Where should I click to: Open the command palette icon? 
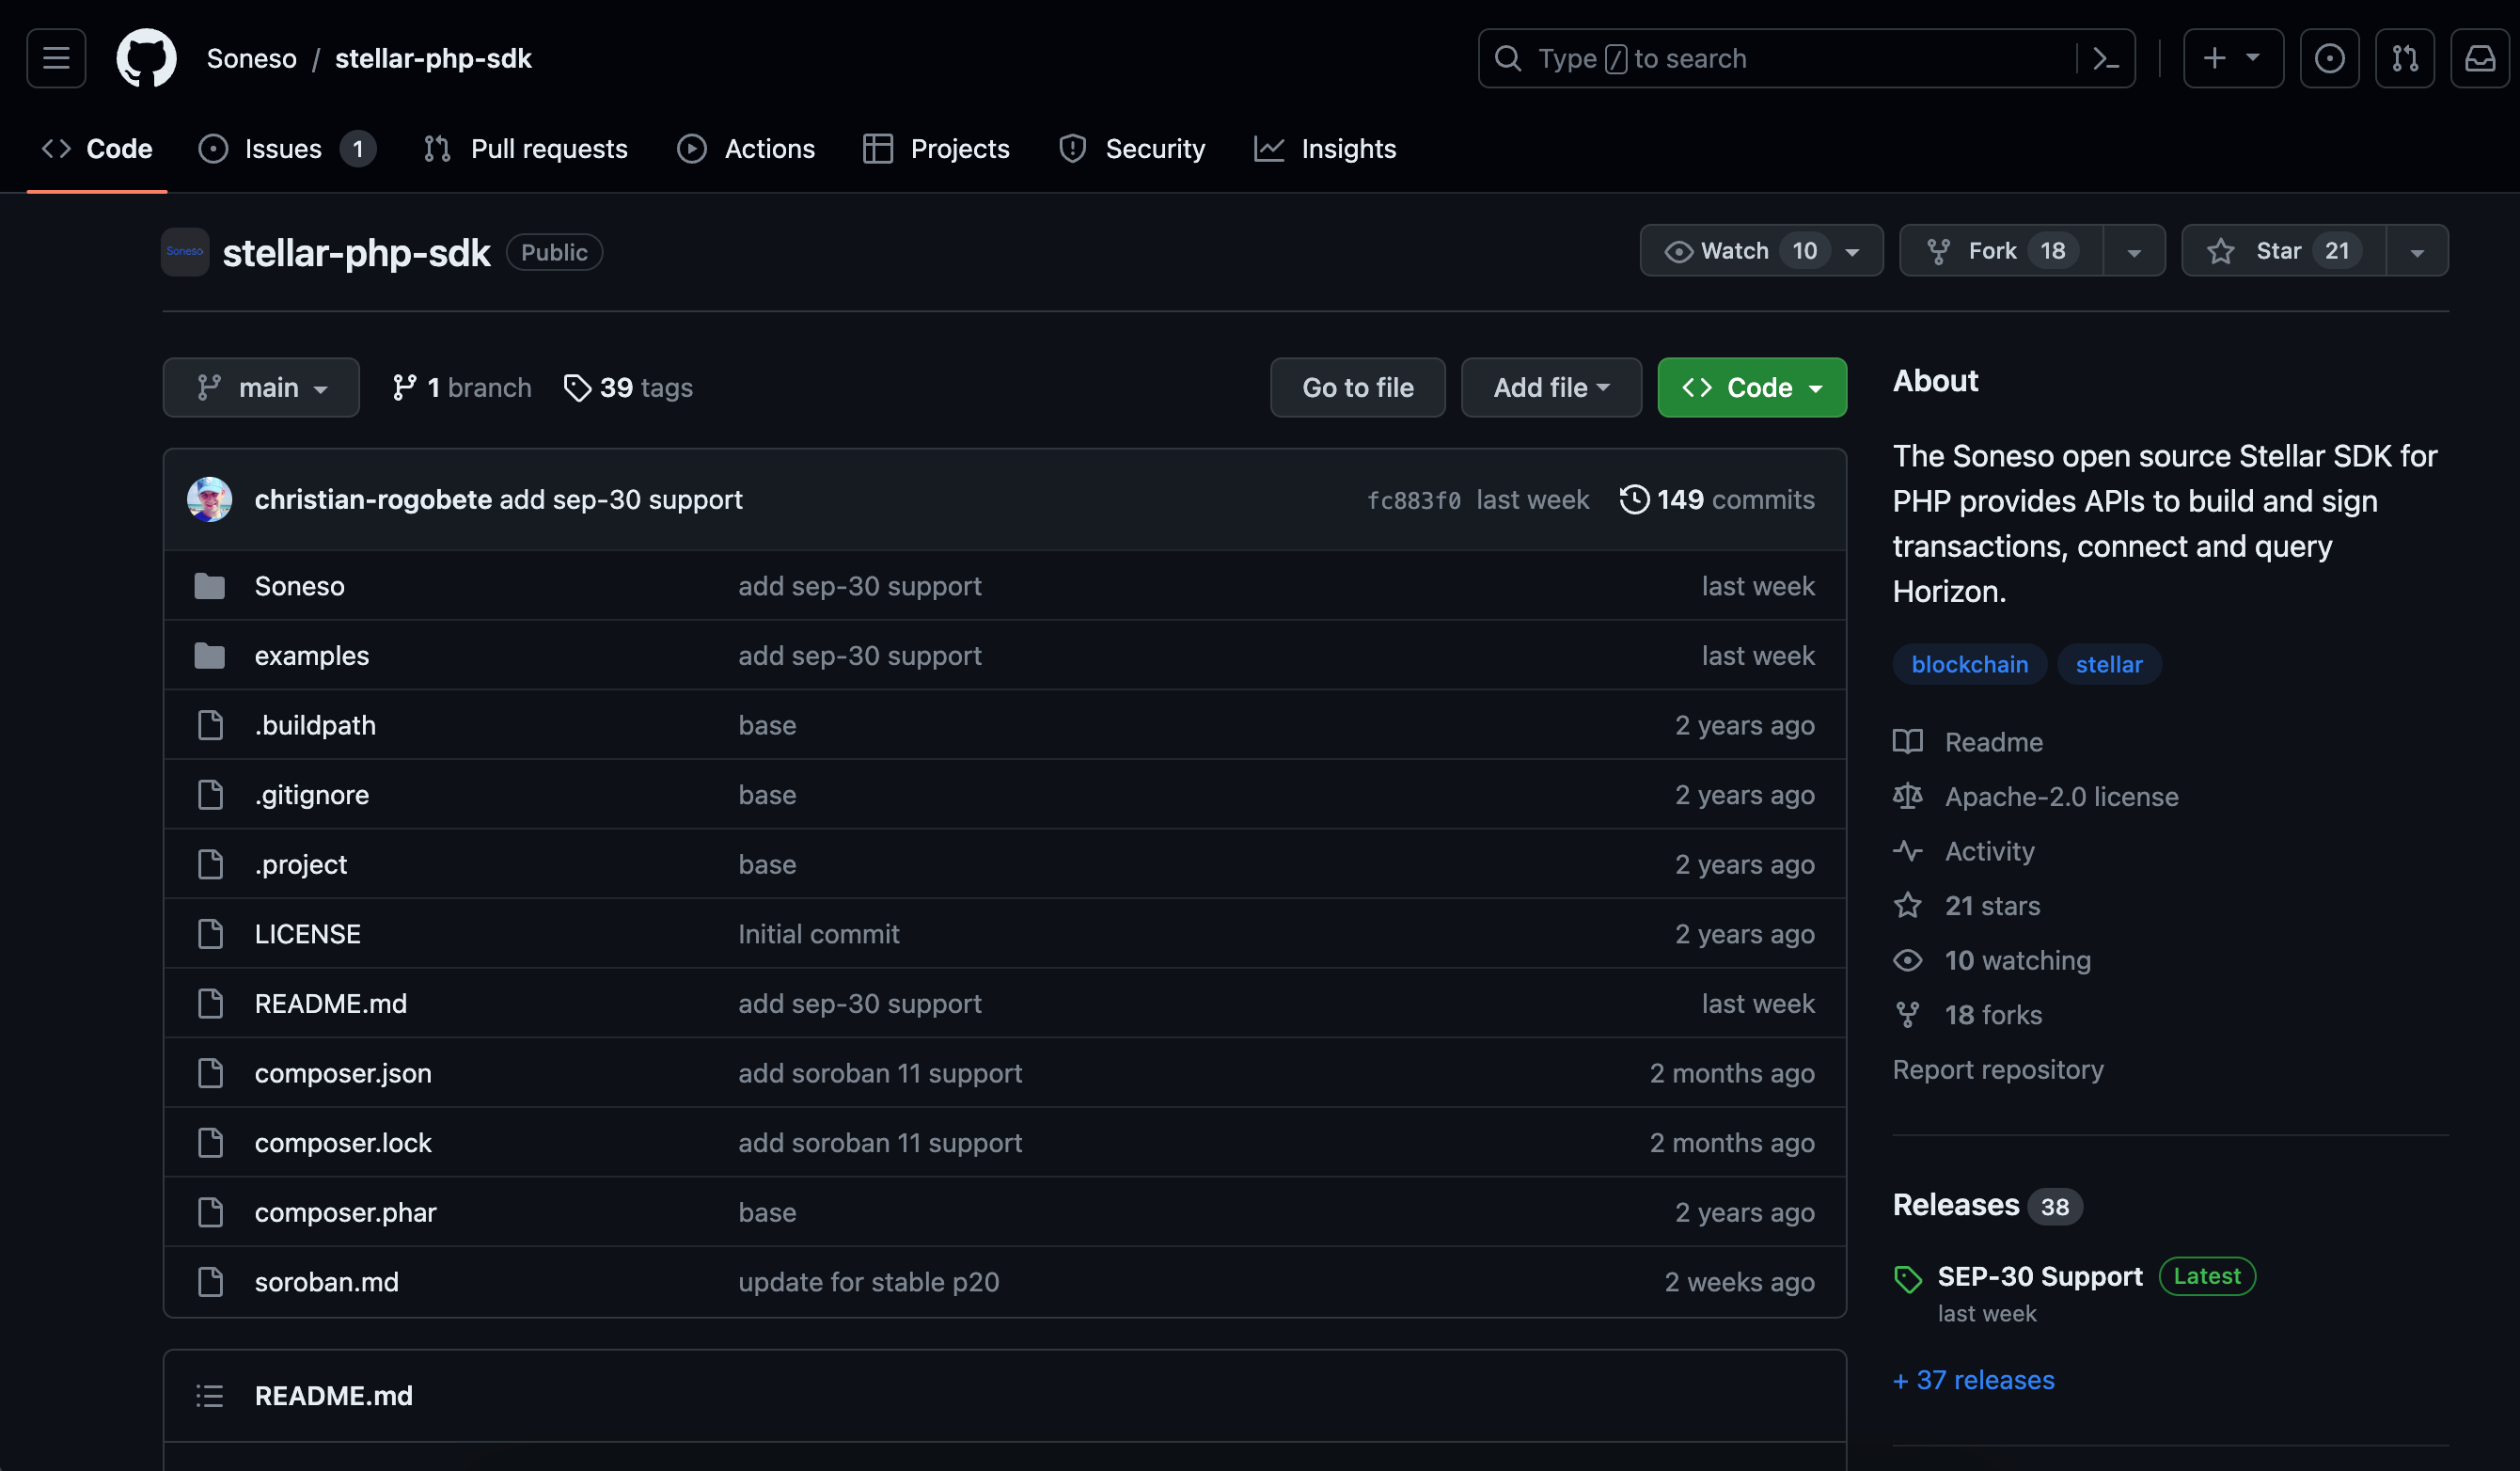click(2105, 58)
